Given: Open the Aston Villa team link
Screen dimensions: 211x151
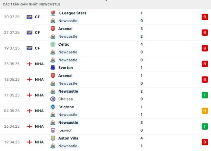Looking at the screenshot, I should tap(68, 138).
